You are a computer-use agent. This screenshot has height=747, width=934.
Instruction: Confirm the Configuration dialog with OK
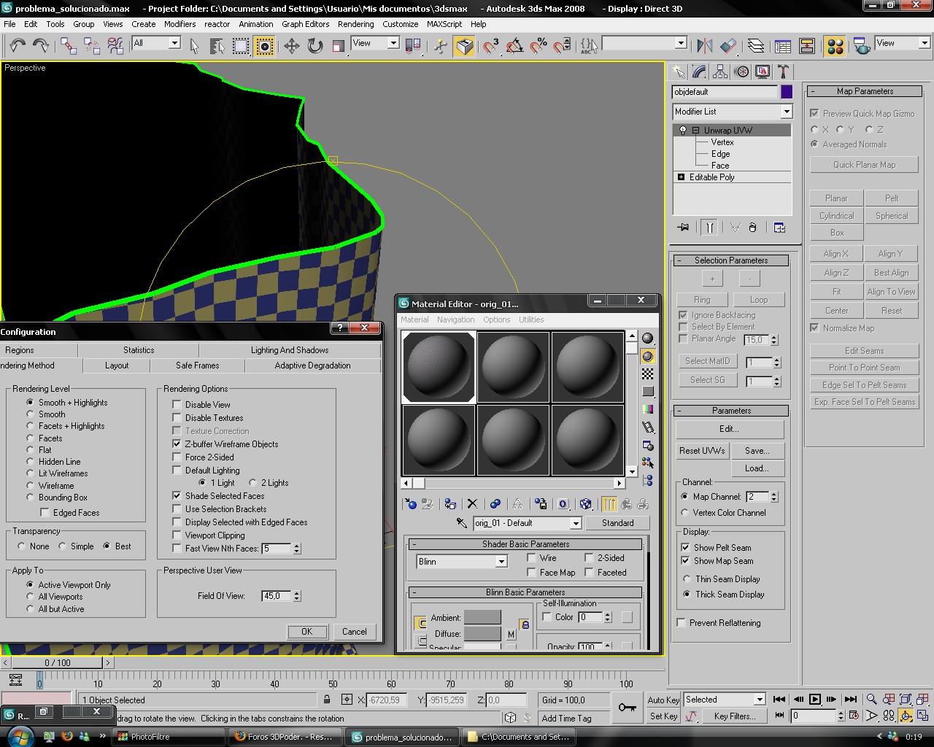pos(306,632)
